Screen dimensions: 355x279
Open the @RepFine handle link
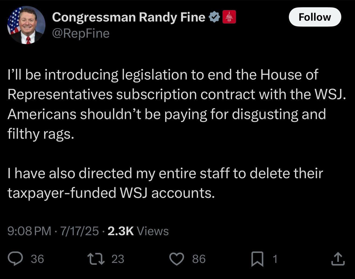click(x=81, y=34)
